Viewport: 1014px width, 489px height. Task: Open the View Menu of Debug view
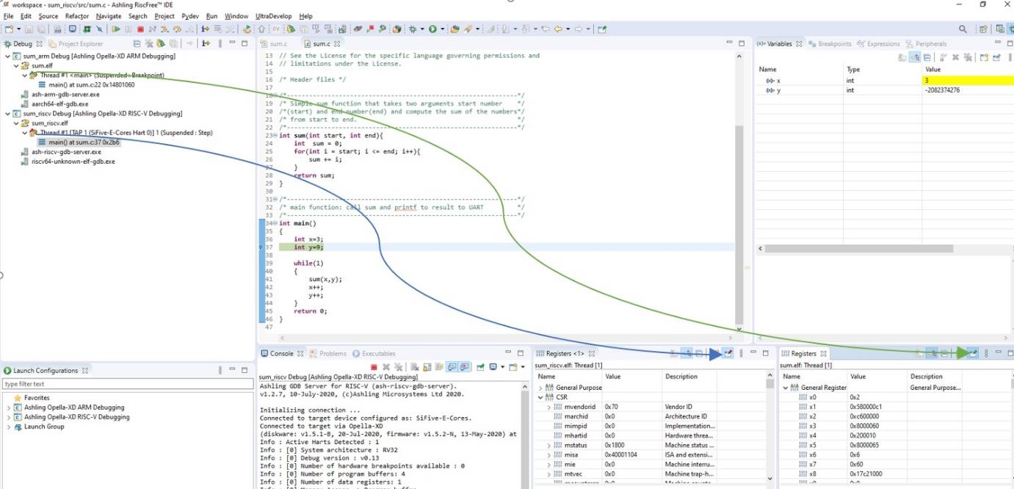point(220,43)
